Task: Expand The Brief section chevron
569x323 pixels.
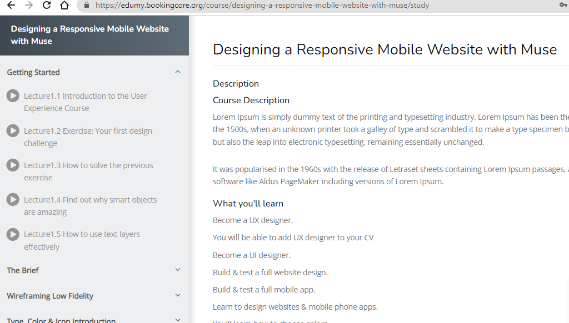Action: (178, 270)
